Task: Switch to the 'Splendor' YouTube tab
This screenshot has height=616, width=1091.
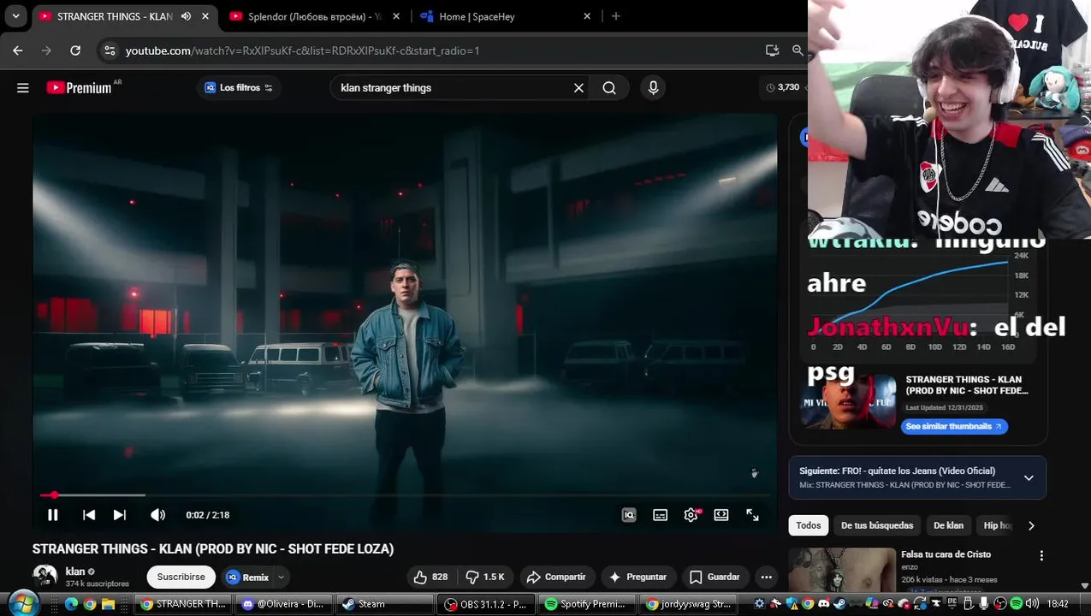Action: (314, 16)
